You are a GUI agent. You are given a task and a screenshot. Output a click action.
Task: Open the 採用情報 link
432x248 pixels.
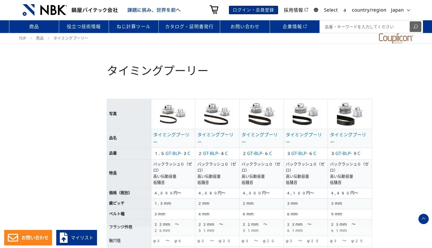[x=296, y=10]
